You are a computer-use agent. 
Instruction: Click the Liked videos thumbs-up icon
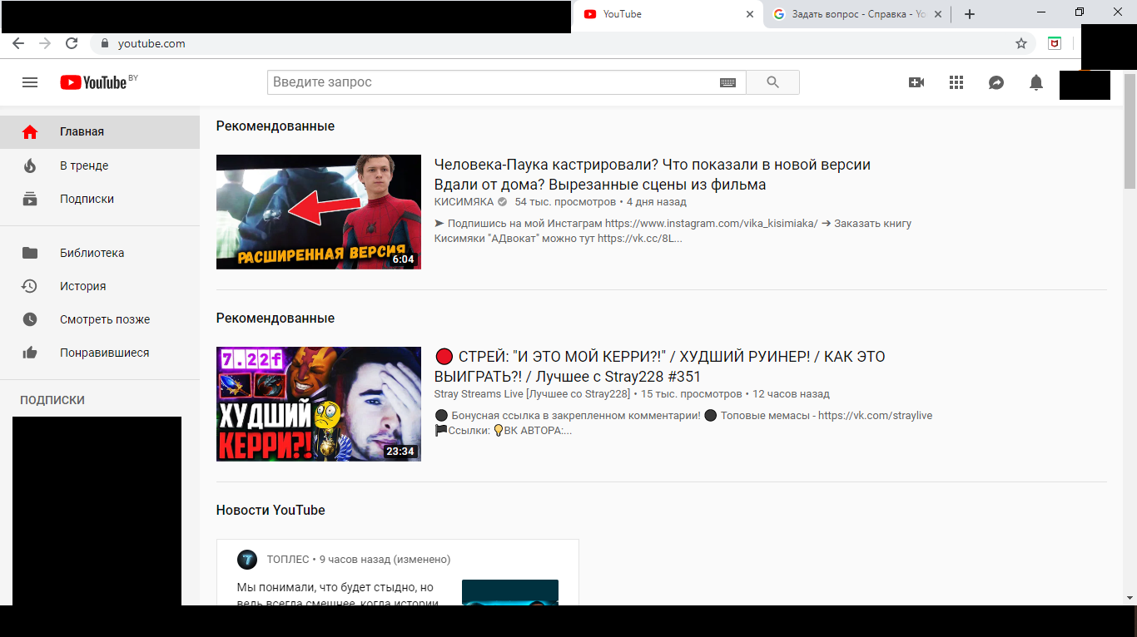pos(30,353)
